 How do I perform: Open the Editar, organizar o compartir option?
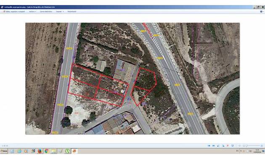tap(14, 12)
